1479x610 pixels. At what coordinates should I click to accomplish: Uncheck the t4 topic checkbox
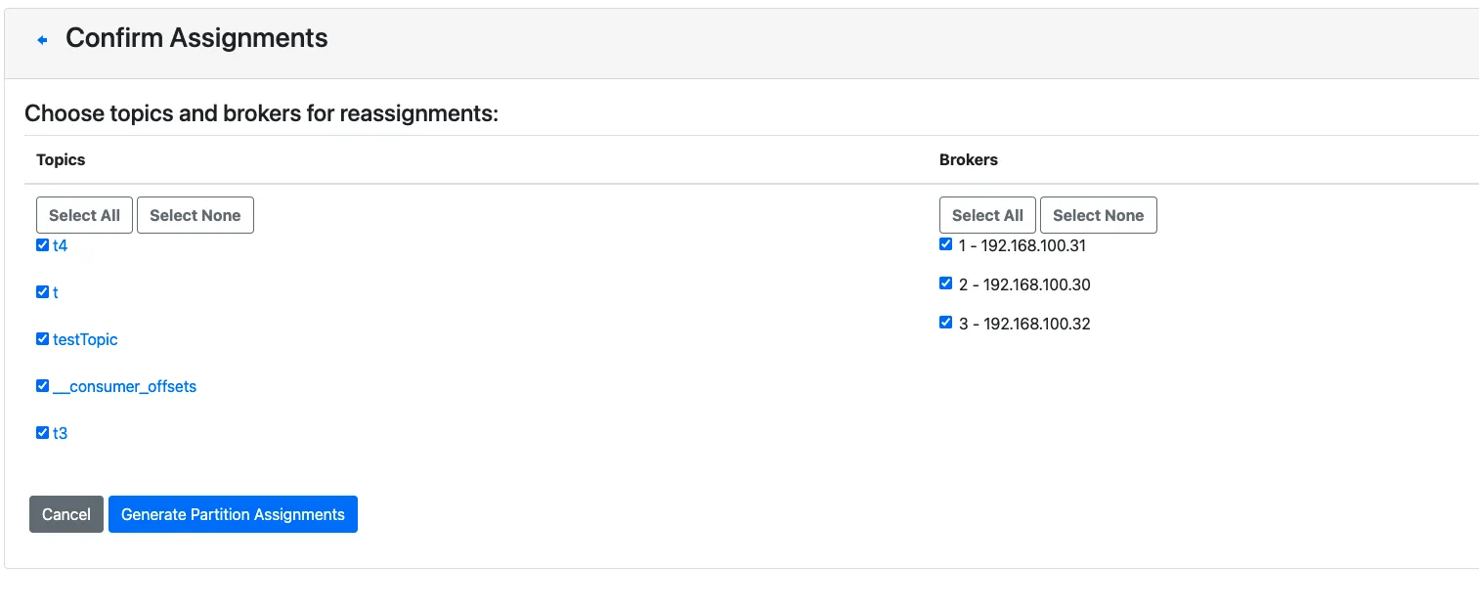[x=42, y=245]
